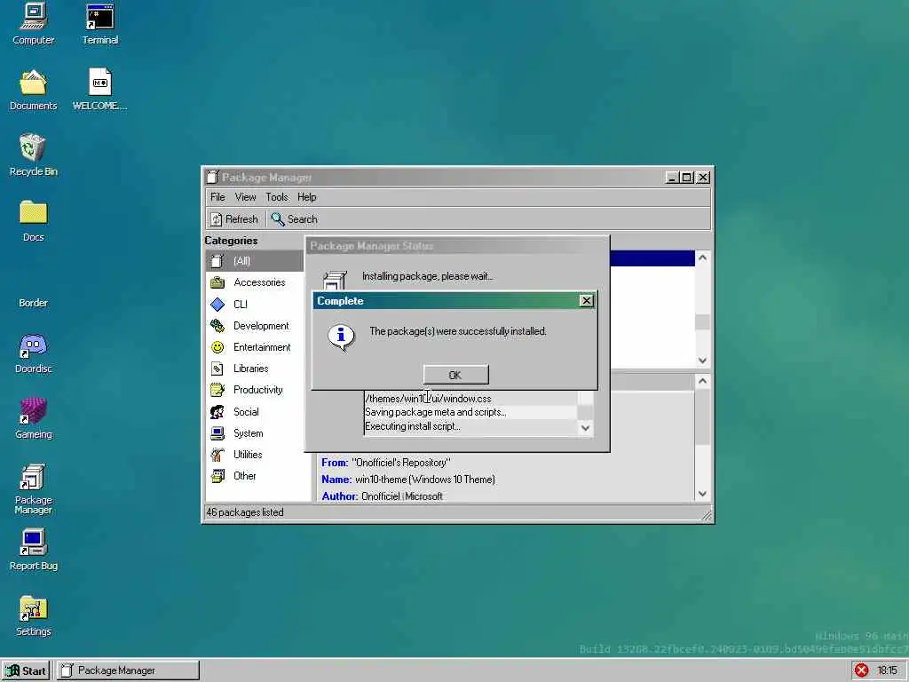This screenshot has height=682, width=909.
Task: Open the Package Manager desktop shortcut
Action: [x=34, y=489]
